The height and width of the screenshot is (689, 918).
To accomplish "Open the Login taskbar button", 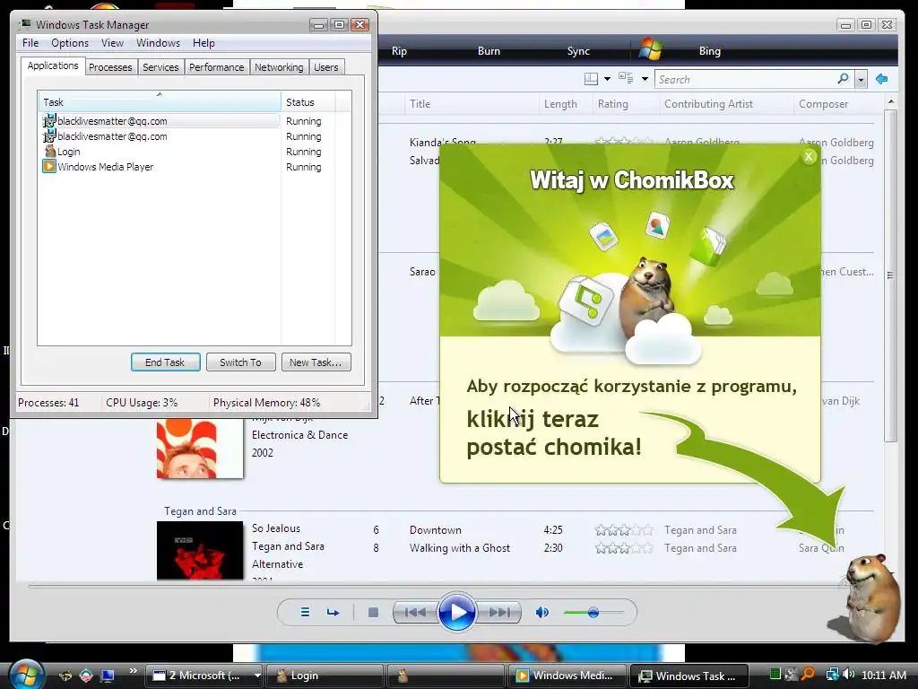I will [325, 676].
